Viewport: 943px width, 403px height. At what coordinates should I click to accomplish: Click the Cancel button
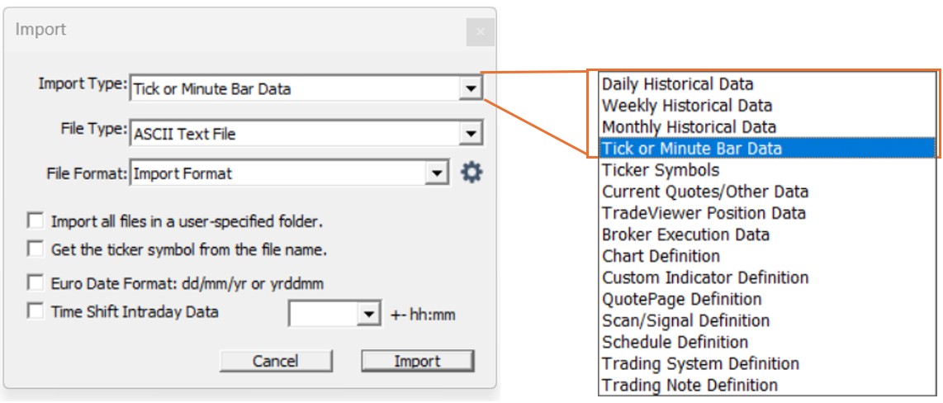pyautogui.click(x=276, y=361)
